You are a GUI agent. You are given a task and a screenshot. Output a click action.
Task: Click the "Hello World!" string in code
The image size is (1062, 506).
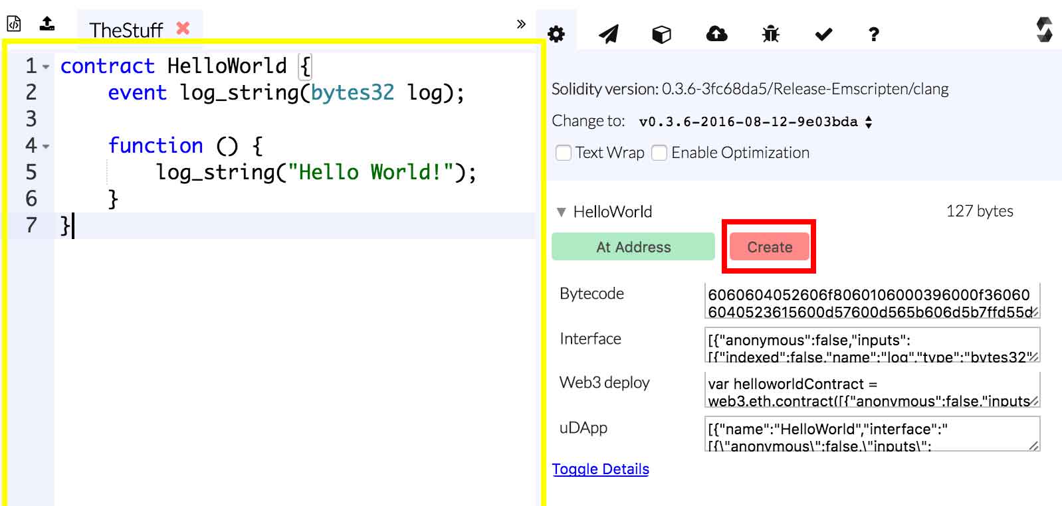tap(371, 172)
